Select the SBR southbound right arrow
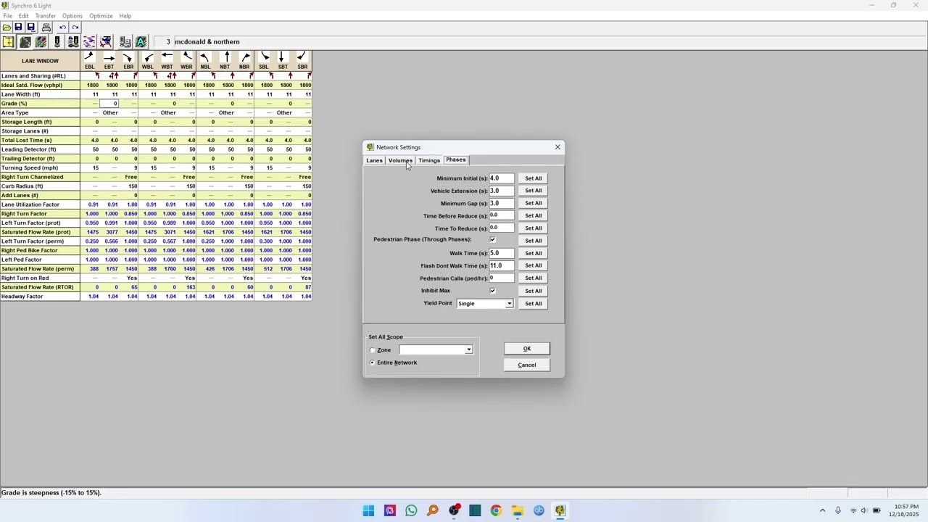Screen dimensions: 928x522 click(x=302, y=57)
